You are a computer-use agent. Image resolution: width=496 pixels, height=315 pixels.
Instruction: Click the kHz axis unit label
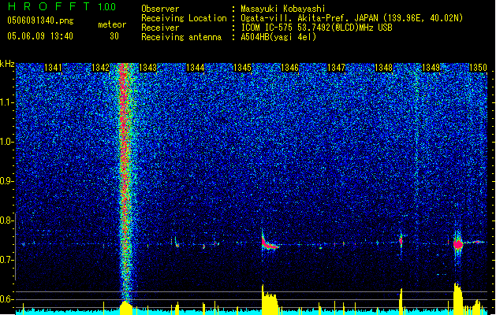click(x=7, y=64)
